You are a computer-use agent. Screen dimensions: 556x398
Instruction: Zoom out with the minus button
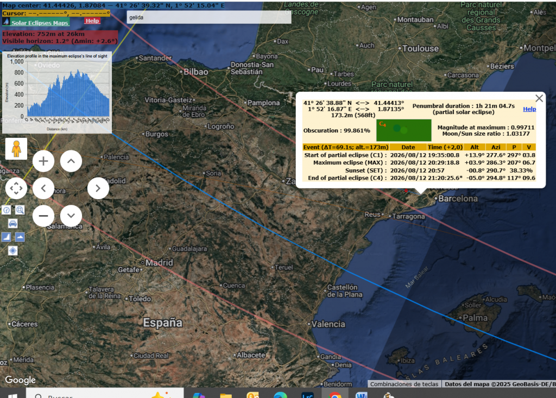tap(43, 216)
